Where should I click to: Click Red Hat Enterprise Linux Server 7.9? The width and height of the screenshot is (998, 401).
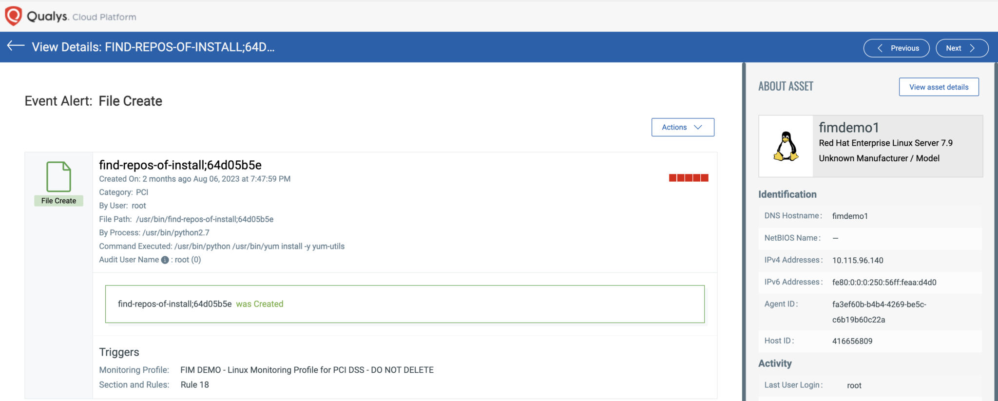(x=885, y=143)
